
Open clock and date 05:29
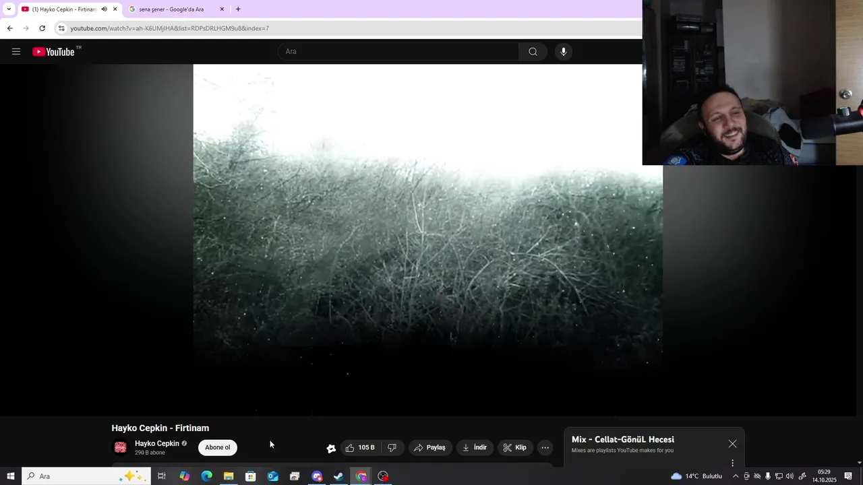[824, 476]
